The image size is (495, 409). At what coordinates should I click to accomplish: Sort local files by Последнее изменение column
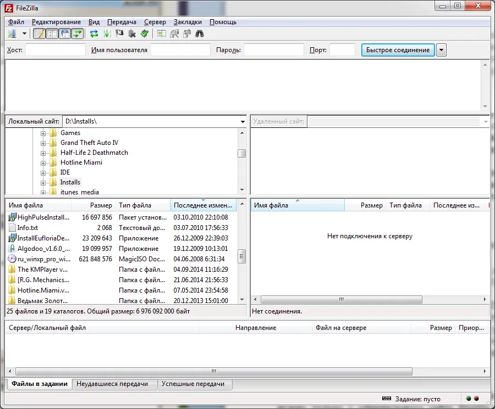204,205
